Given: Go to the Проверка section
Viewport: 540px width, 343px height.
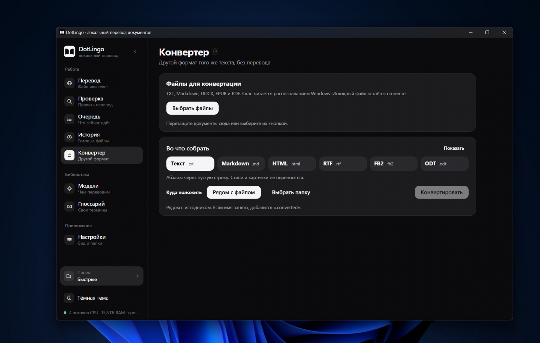Looking at the screenshot, I should [x=102, y=101].
